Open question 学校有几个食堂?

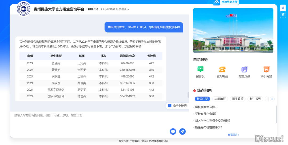coord(206,114)
